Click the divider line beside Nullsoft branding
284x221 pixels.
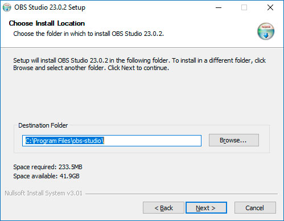click(x=182, y=194)
